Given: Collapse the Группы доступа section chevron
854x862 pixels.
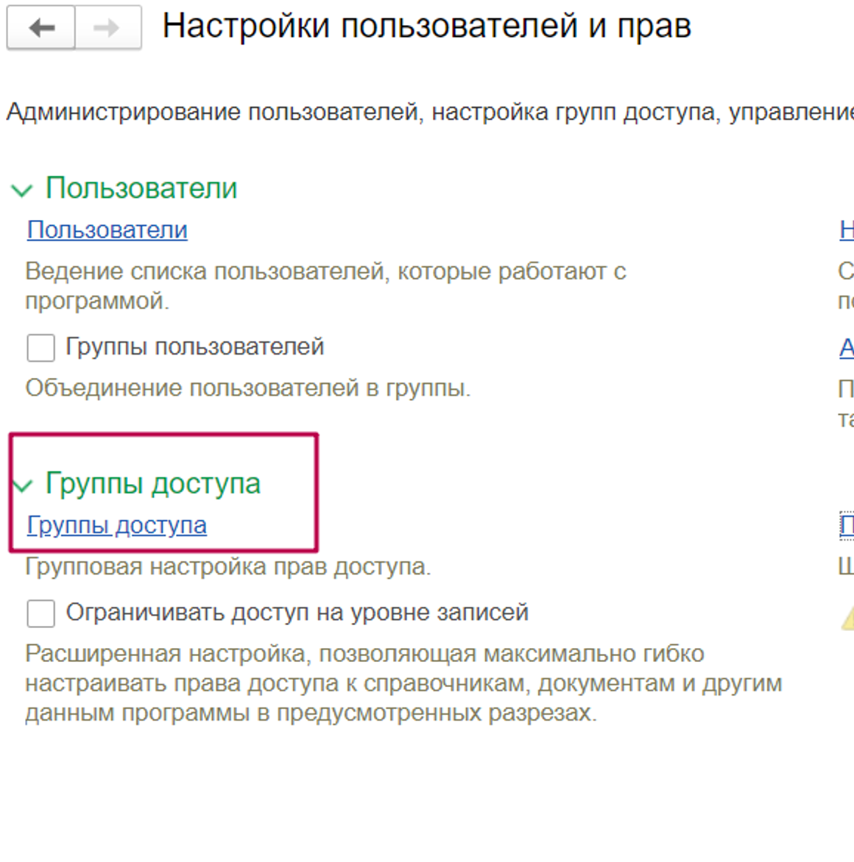Looking at the screenshot, I should click(23, 485).
